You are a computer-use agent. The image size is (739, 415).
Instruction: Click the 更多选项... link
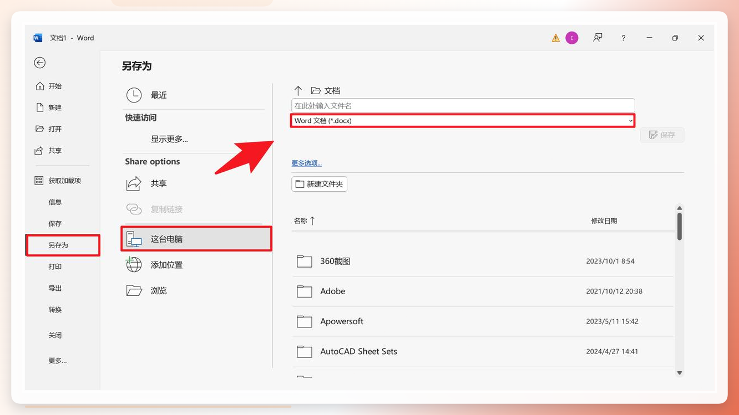coord(306,163)
